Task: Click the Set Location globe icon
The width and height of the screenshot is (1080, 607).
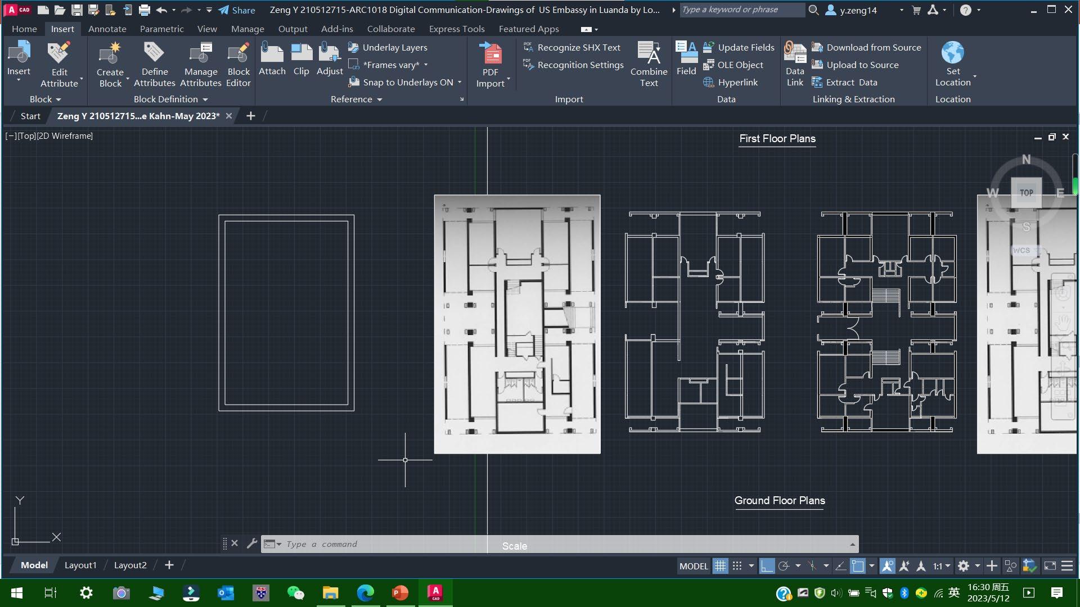Action: point(952,53)
